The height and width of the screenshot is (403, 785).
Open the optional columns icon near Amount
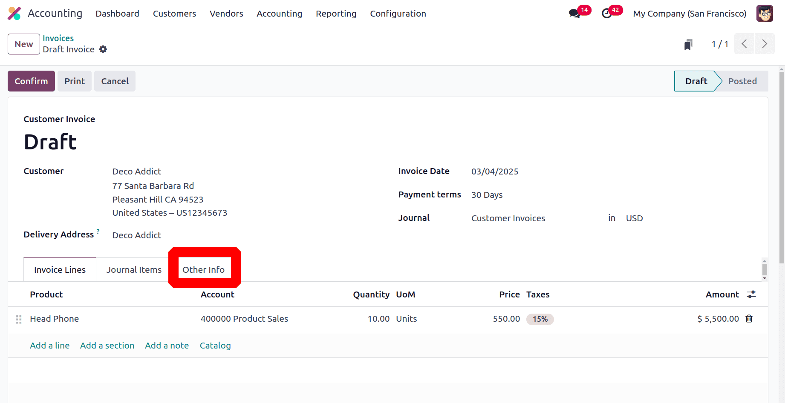[x=751, y=294]
